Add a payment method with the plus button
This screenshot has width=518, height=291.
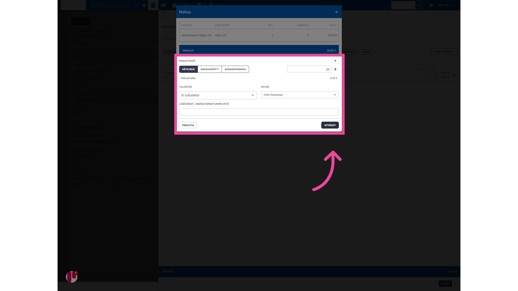[x=335, y=61]
